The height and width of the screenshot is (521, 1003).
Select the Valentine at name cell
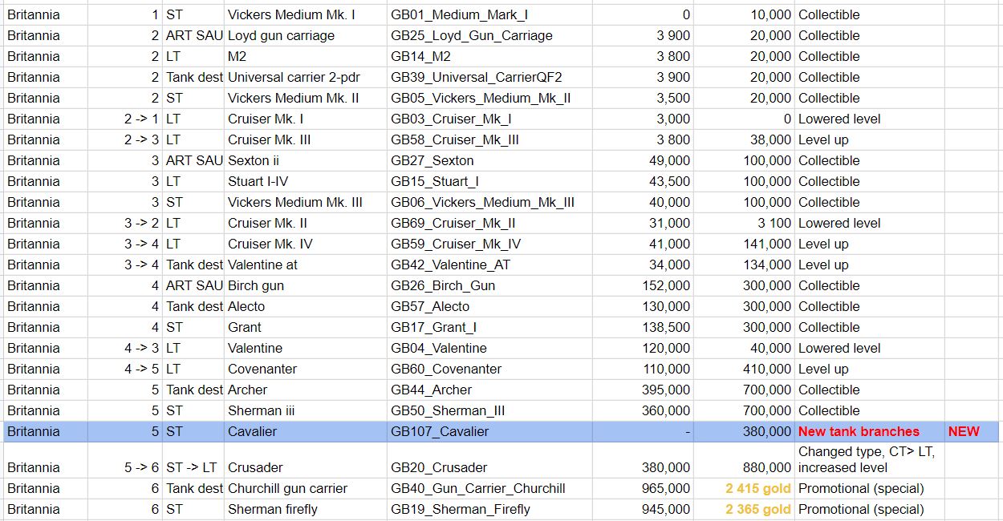tap(305, 265)
